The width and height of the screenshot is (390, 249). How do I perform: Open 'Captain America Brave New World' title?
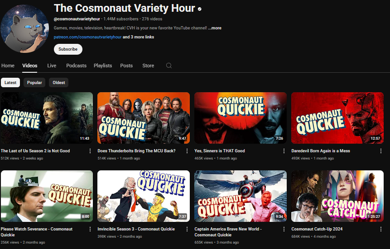228,232
